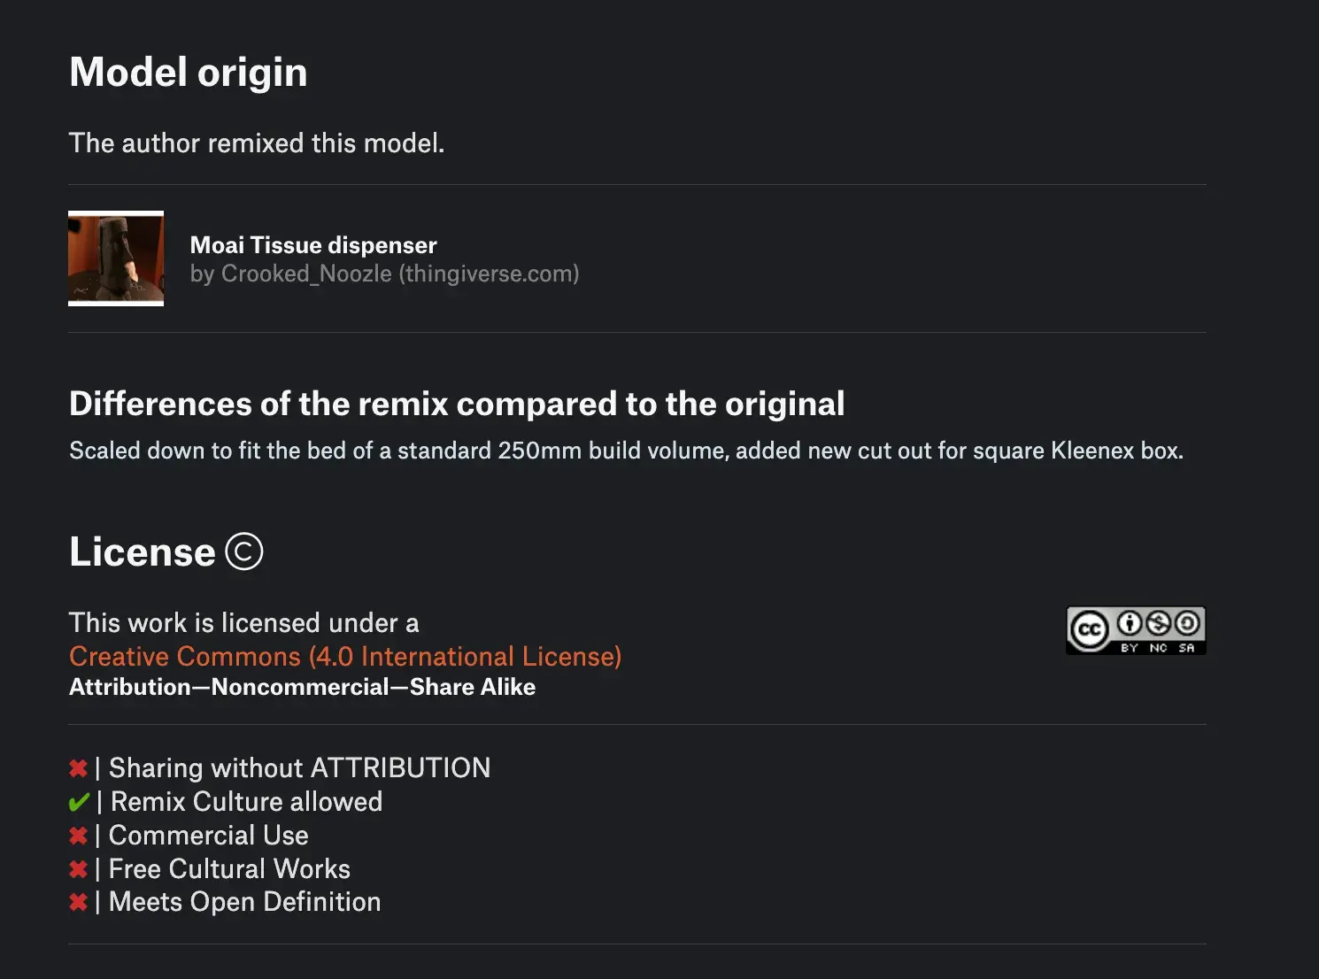Click the Model origin heading

click(189, 73)
